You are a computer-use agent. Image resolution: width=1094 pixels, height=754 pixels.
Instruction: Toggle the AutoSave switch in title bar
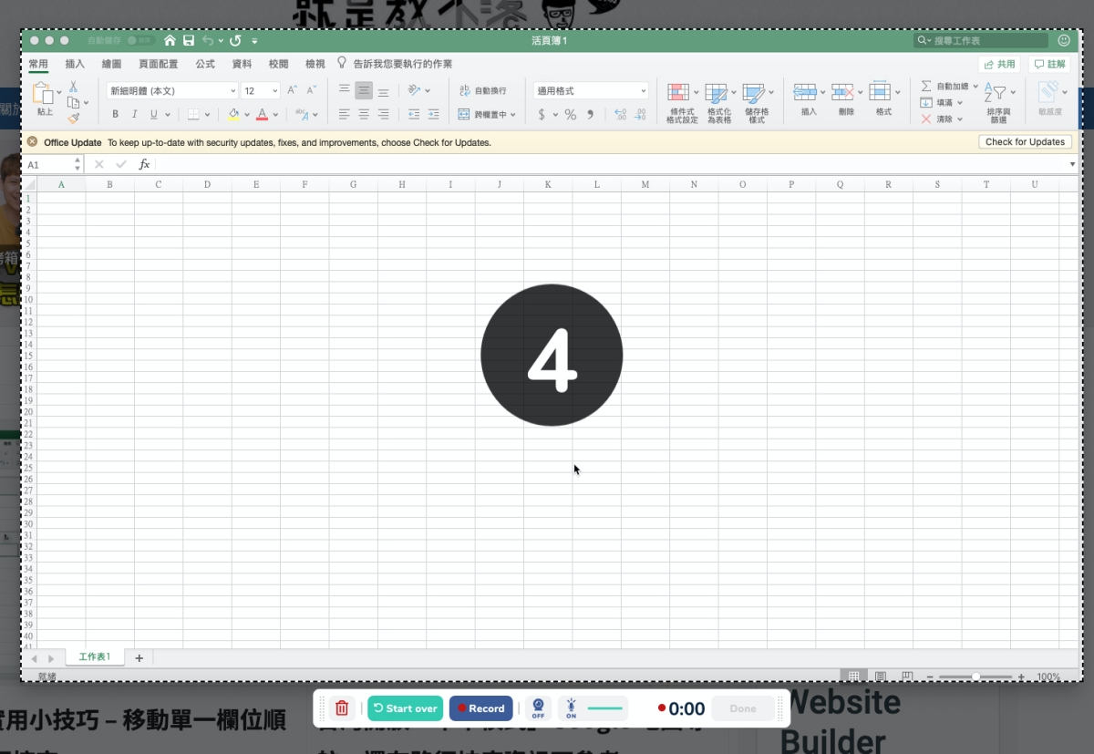tap(139, 41)
